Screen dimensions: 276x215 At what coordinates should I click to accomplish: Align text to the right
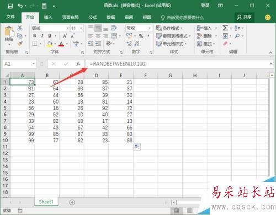point(105,36)
